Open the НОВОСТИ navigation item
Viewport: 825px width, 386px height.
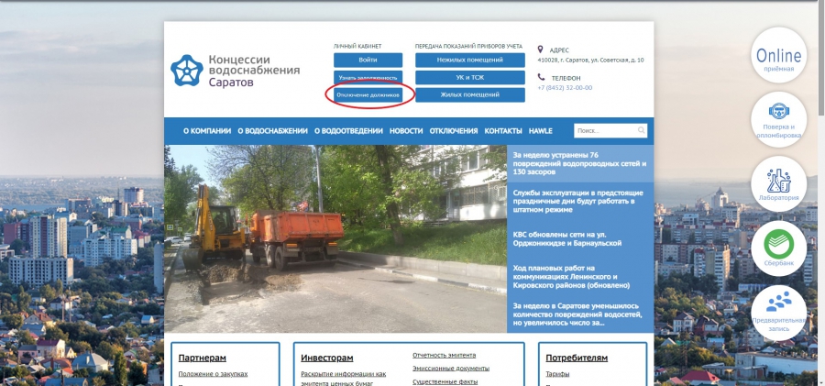[406, 131]
